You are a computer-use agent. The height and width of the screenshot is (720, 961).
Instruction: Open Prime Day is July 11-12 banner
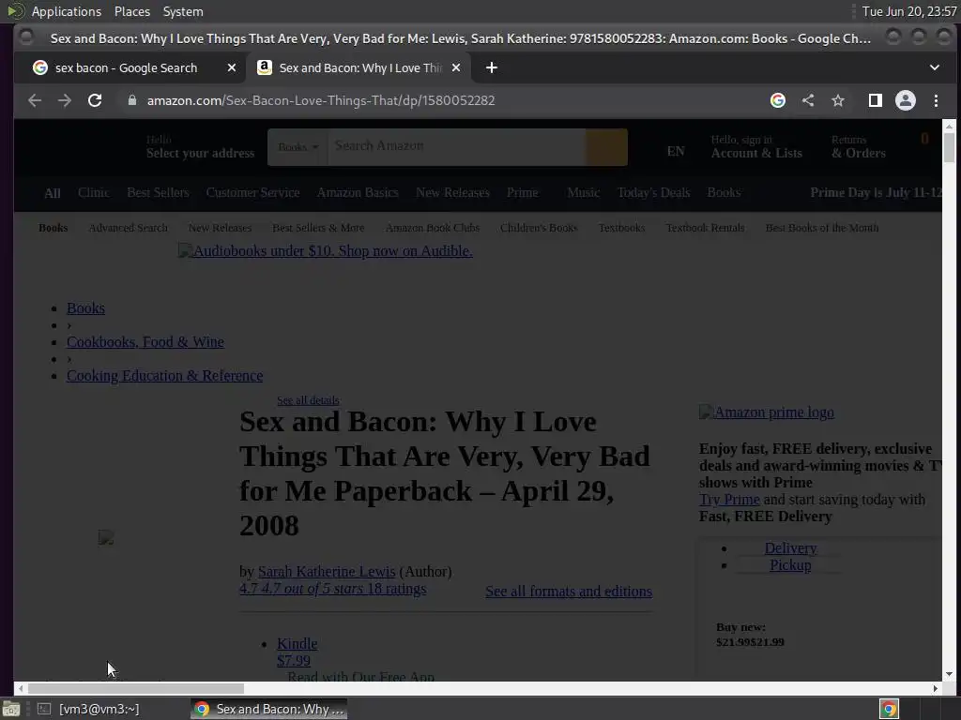click(876, 192)
